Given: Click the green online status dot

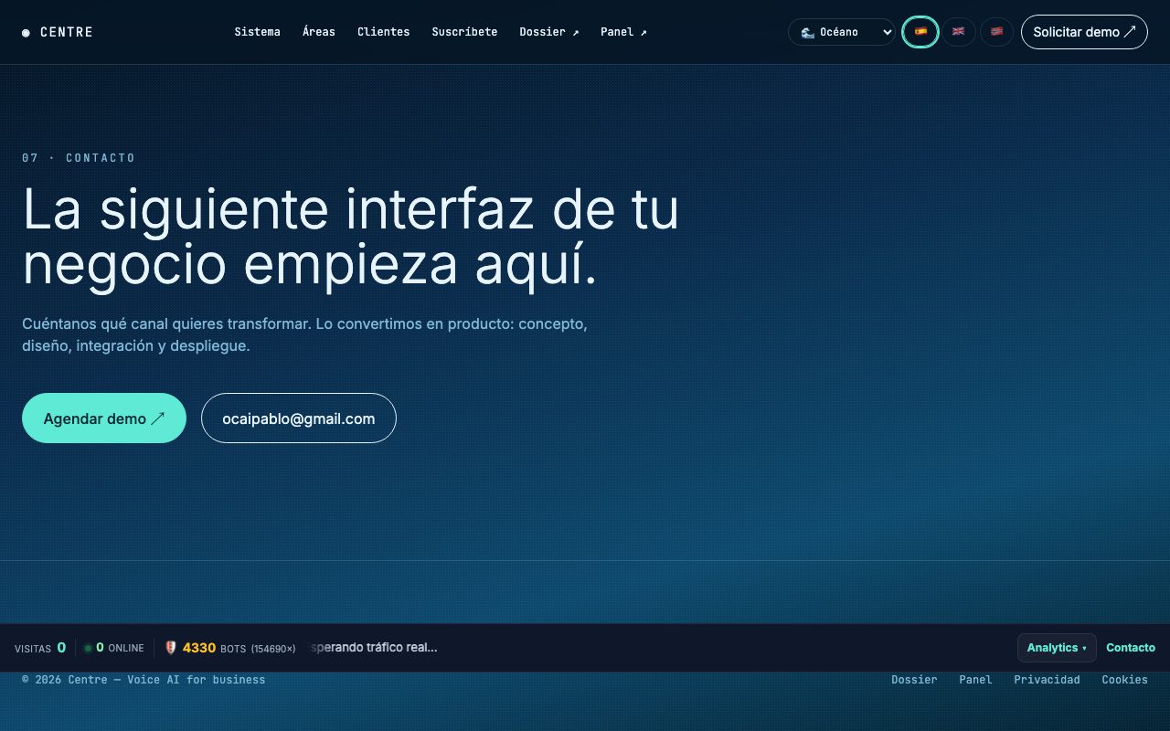Looking at the screenshot, I should 88,648.
